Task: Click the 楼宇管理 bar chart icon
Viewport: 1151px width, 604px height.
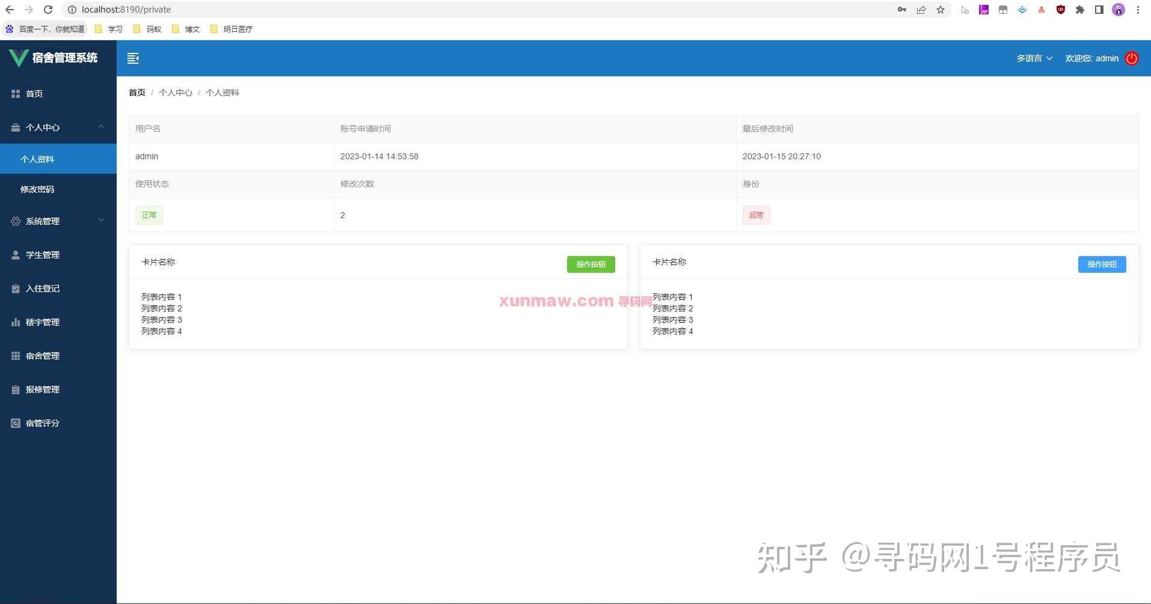Action: pyautogui.click(x=16, y=322)
